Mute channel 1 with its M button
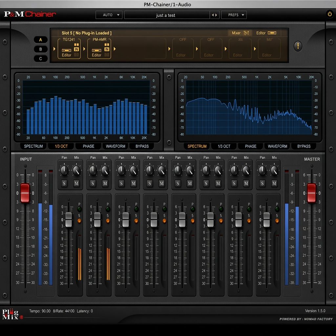The width and height of the screenshot is (336, 336). coord(76,183)
